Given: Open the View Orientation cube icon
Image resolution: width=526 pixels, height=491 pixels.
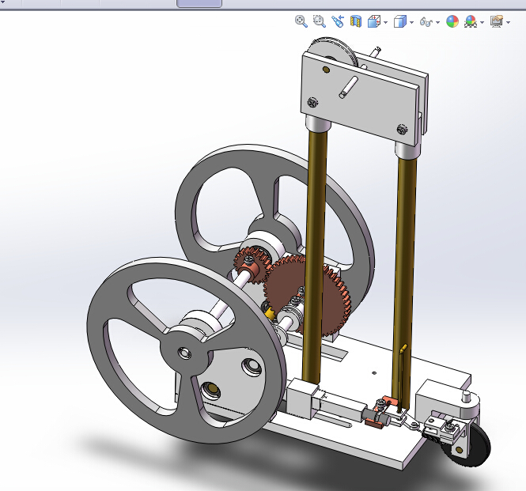Looking at the screenshot, I should click(373, 22).
